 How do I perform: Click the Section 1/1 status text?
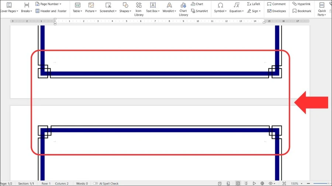pyautogui.click(x=26, y=183)
